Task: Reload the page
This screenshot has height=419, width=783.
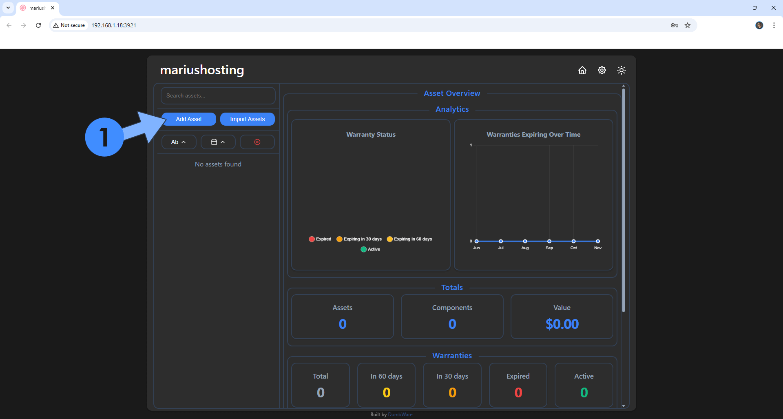Action: click(38, 25)
